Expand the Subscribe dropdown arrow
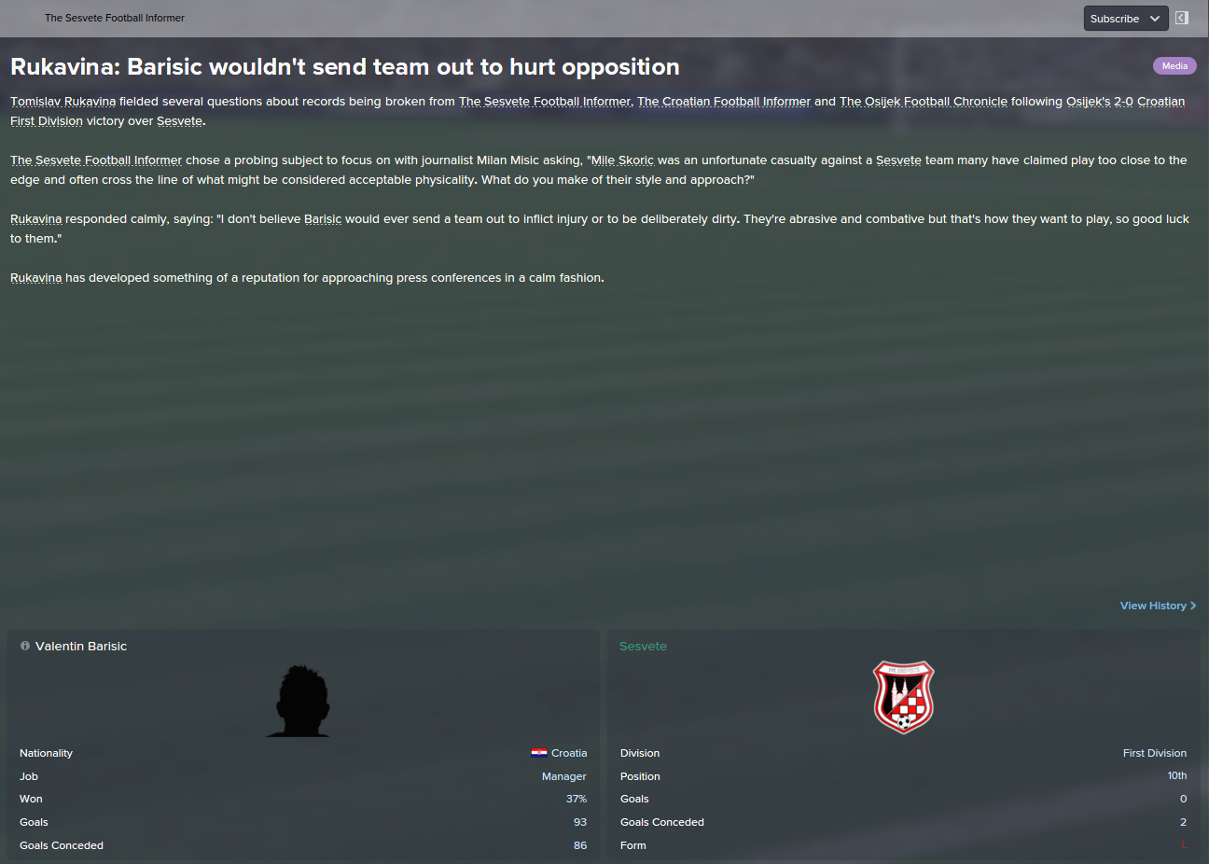This screenshot has width=1209, height=864. click(1155, 19)
